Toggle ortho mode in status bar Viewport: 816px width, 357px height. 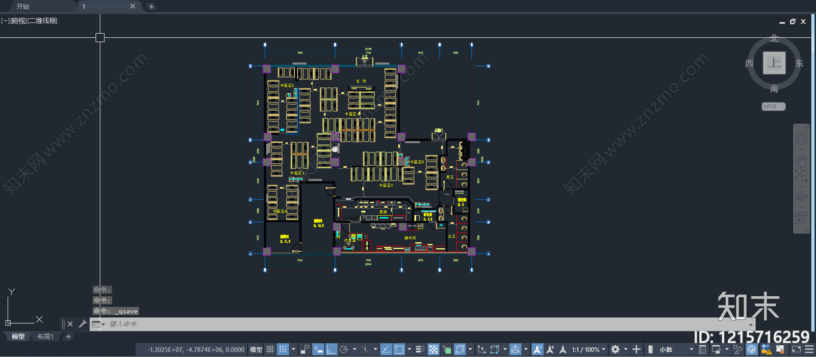click(x=331, y=349)
